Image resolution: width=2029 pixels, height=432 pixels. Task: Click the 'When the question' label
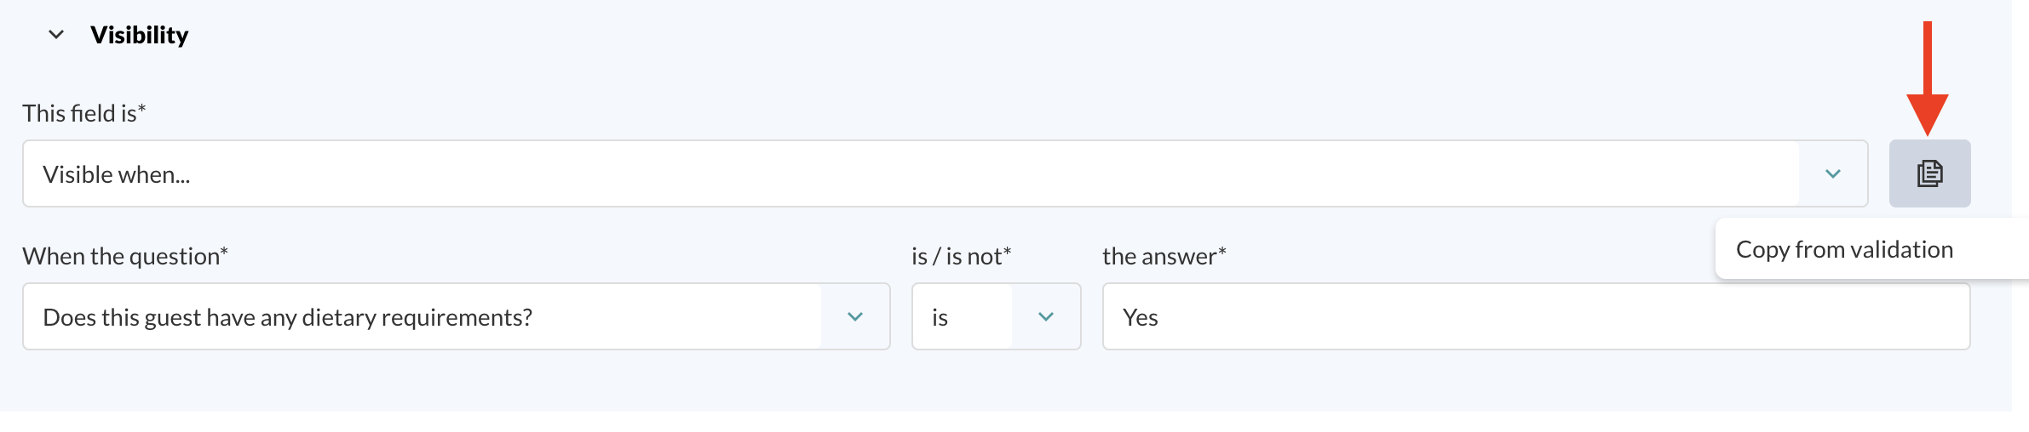tap(125, 256)
